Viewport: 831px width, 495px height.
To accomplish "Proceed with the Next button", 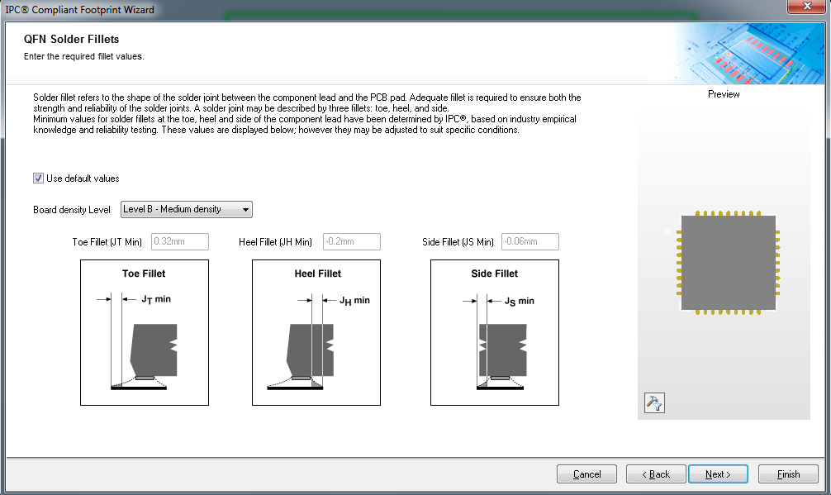I will [718, 474].
